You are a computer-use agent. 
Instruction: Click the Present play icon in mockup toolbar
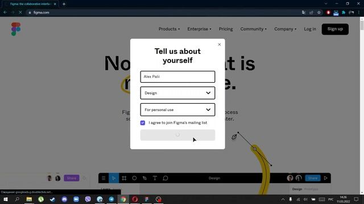pos(326,178)
